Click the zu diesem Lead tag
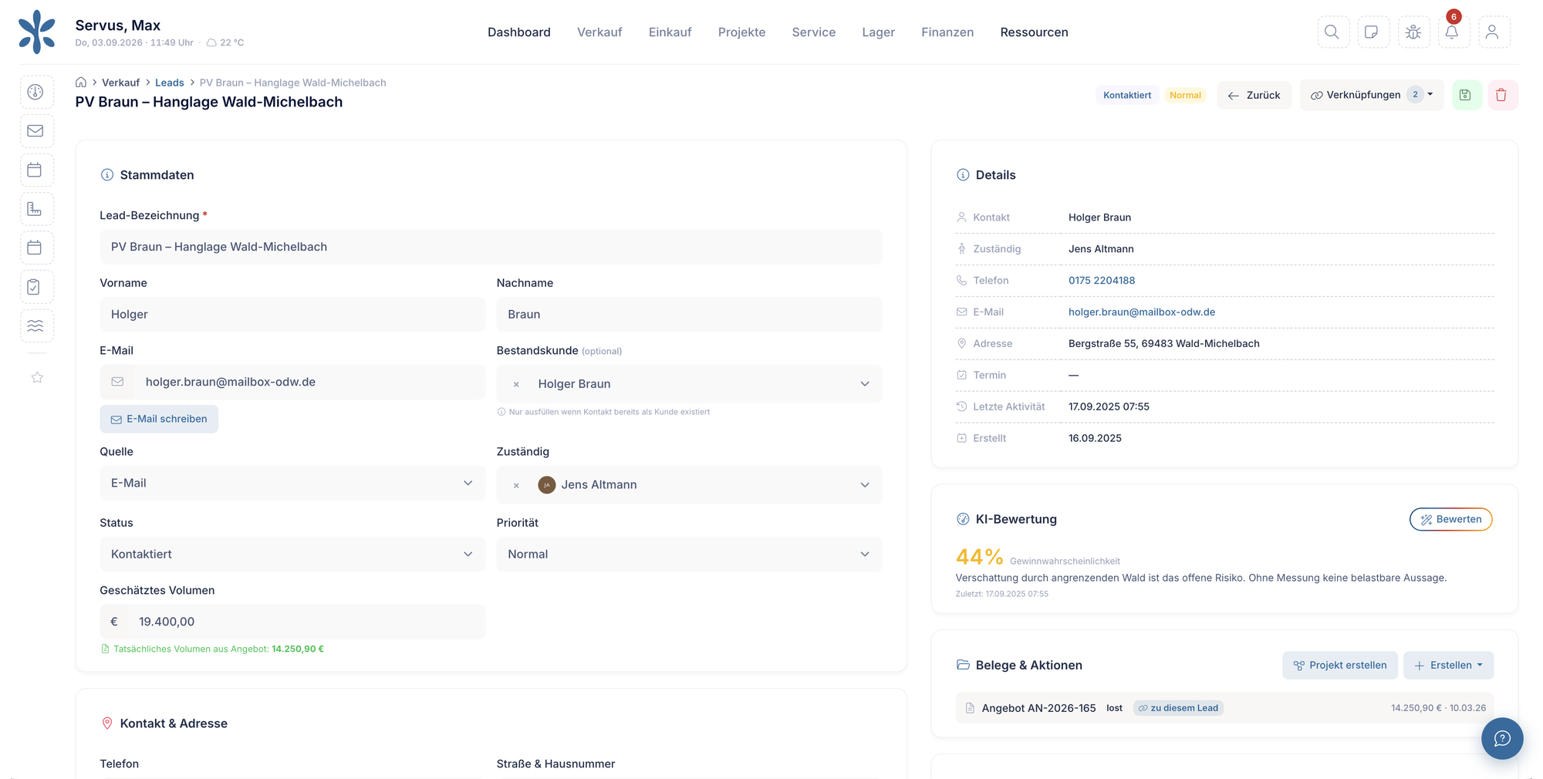Viewport: 1543px width, 779px height. pyautogui.click(x=1177, y=708)
